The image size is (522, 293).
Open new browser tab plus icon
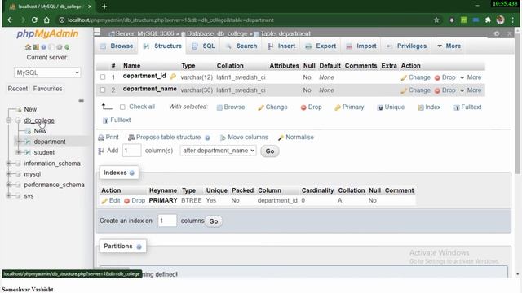click(104, 7)
